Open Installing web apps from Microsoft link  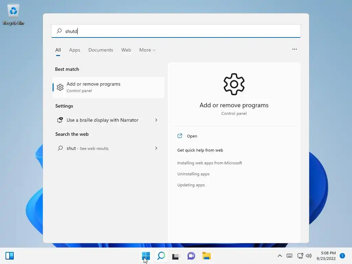(210, 163)
